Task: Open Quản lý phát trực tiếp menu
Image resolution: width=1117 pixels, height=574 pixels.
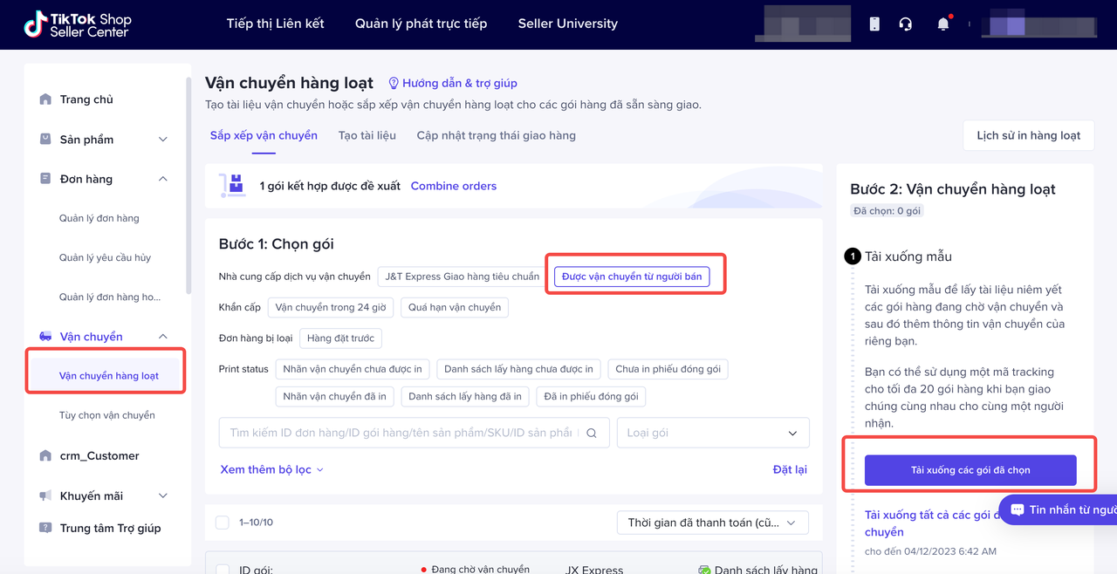Action: (421, 24)
